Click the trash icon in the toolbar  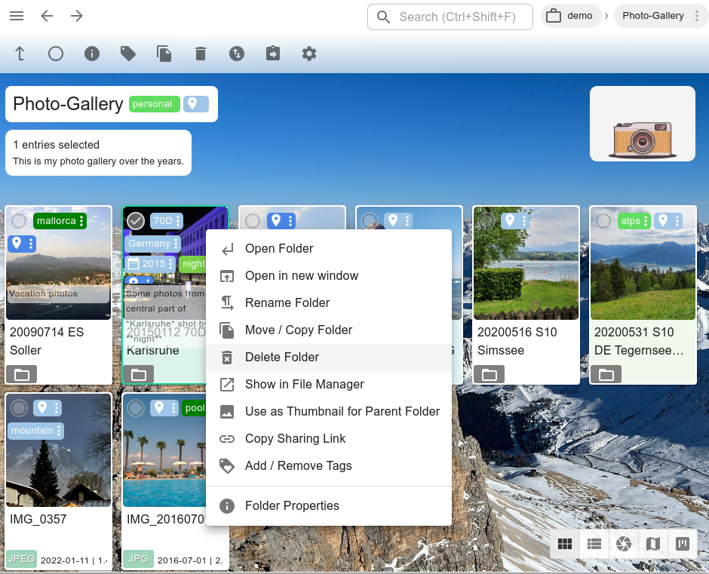[200, 54]
